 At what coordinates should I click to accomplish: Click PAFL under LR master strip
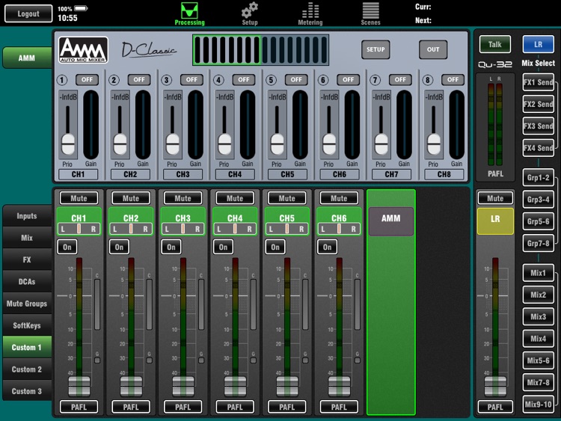(495, 407)
